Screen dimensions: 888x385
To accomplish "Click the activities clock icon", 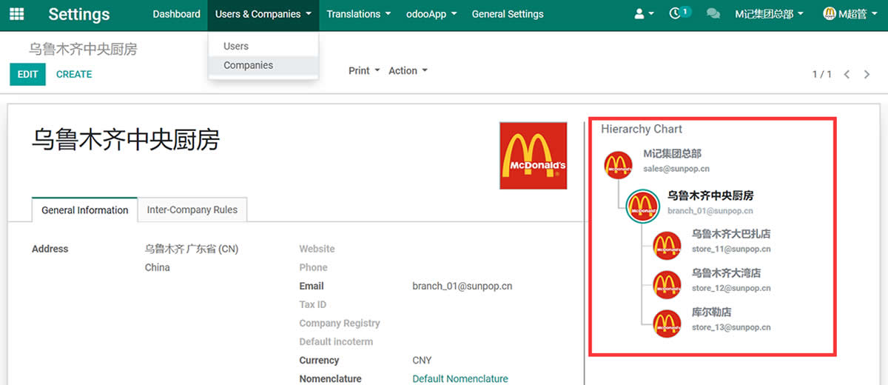I will click(675, 14).
